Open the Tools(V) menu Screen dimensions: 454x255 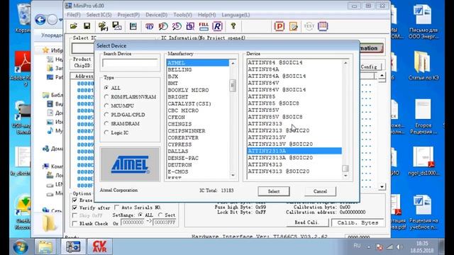point(182,15)
